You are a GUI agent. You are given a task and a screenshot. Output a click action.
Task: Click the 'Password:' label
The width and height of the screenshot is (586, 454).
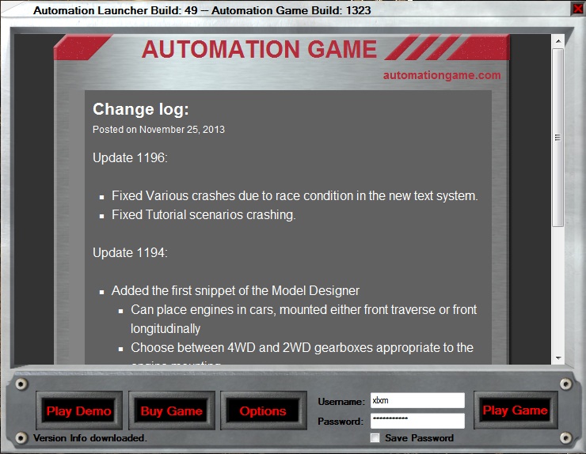pyautogui.click(x=341, y=422)
